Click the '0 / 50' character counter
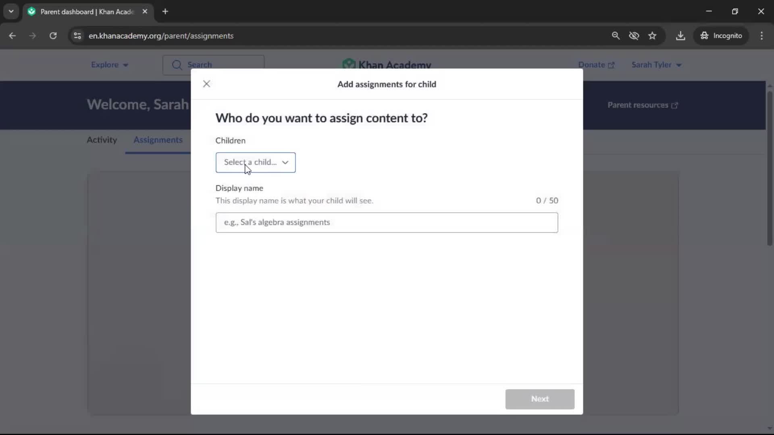The width and height of the screenshot is (774, 435). 547,201
